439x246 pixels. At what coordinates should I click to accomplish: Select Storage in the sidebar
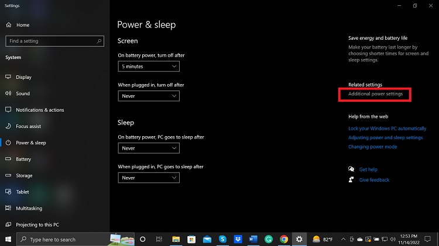click(24, 175)
